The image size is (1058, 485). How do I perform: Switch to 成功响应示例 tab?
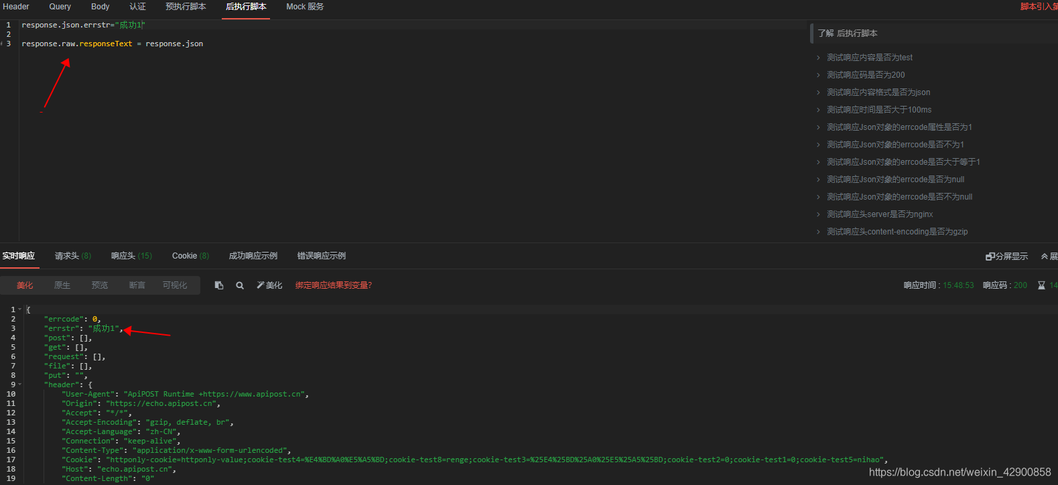(x=253, y=256)
